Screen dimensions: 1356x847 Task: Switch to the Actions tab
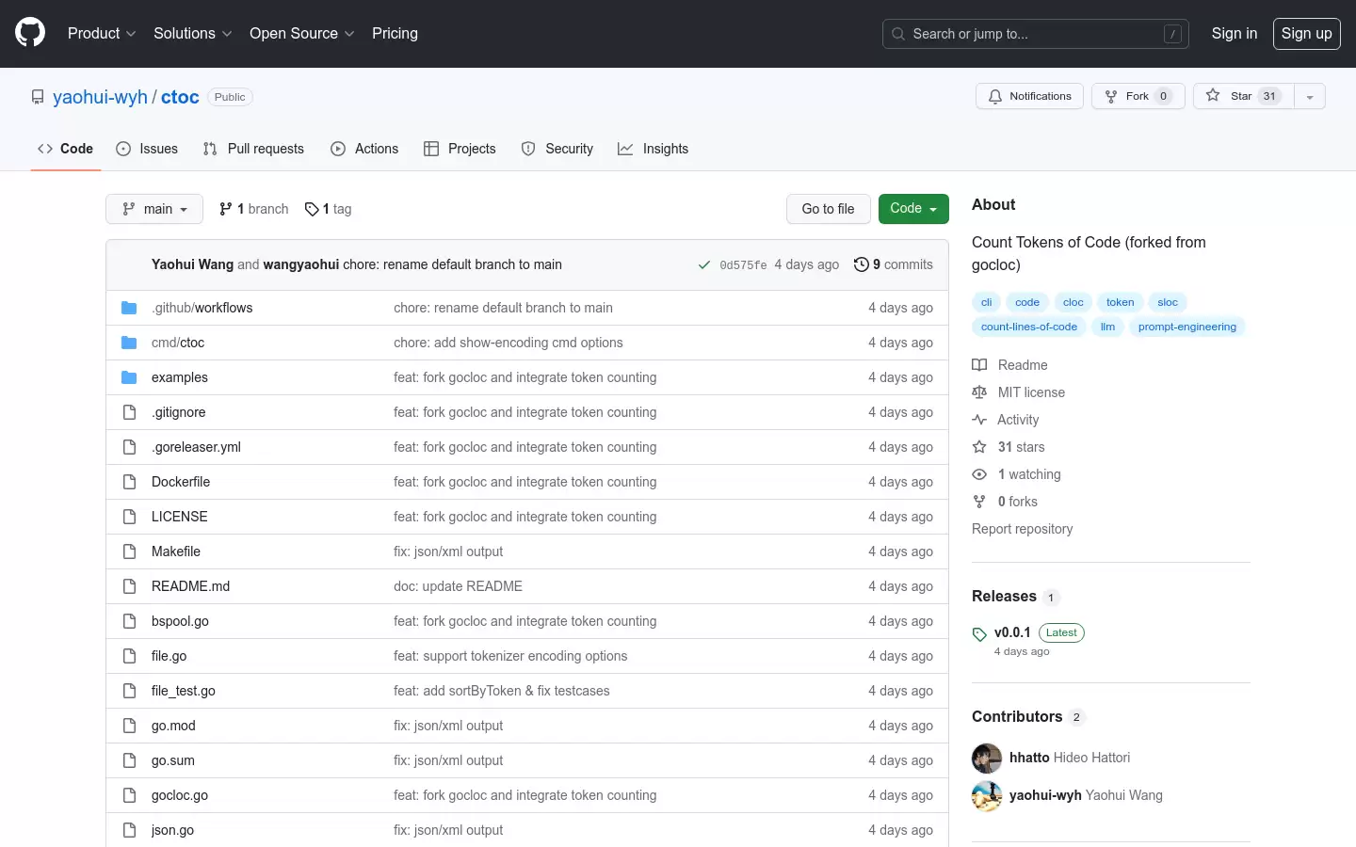[364, 149]
